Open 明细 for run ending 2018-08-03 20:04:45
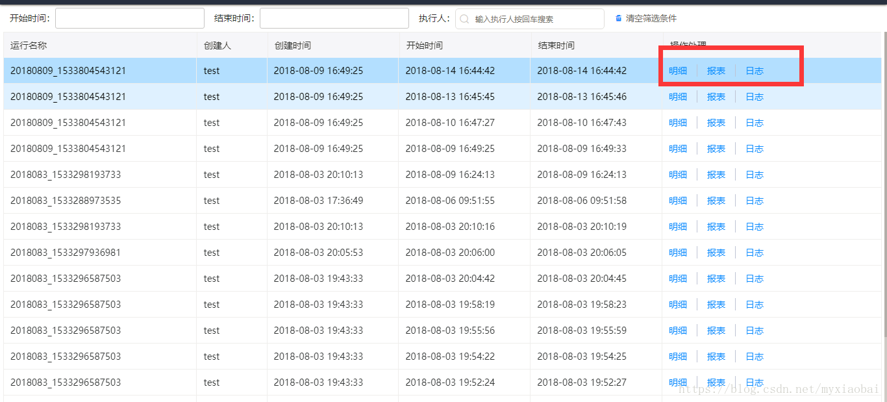Image resolution: width=887 pixels, height=402 pixels. [x=678, y=279]
